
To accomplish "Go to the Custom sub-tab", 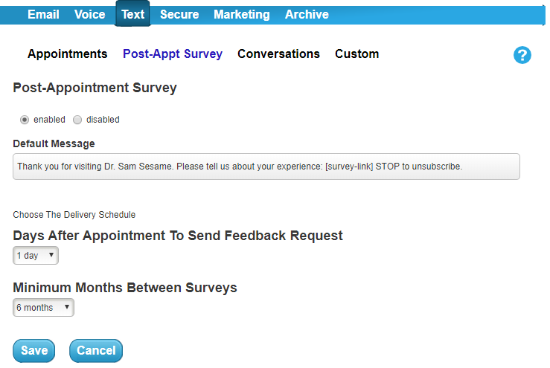I will pyautogui.click(x=356, y=54).
